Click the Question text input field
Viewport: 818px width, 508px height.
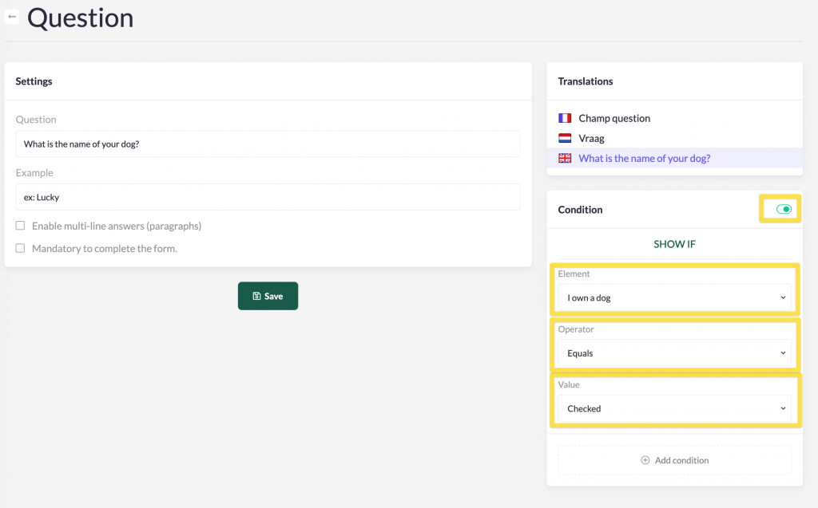click(268, 144)
